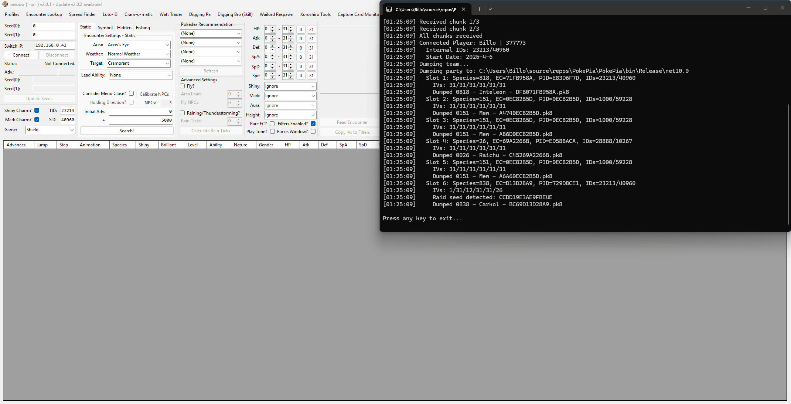This screenshot has width=791, height=404.
Task: Open the Game dropdown set to Shield
Action: tap(50, 130)
